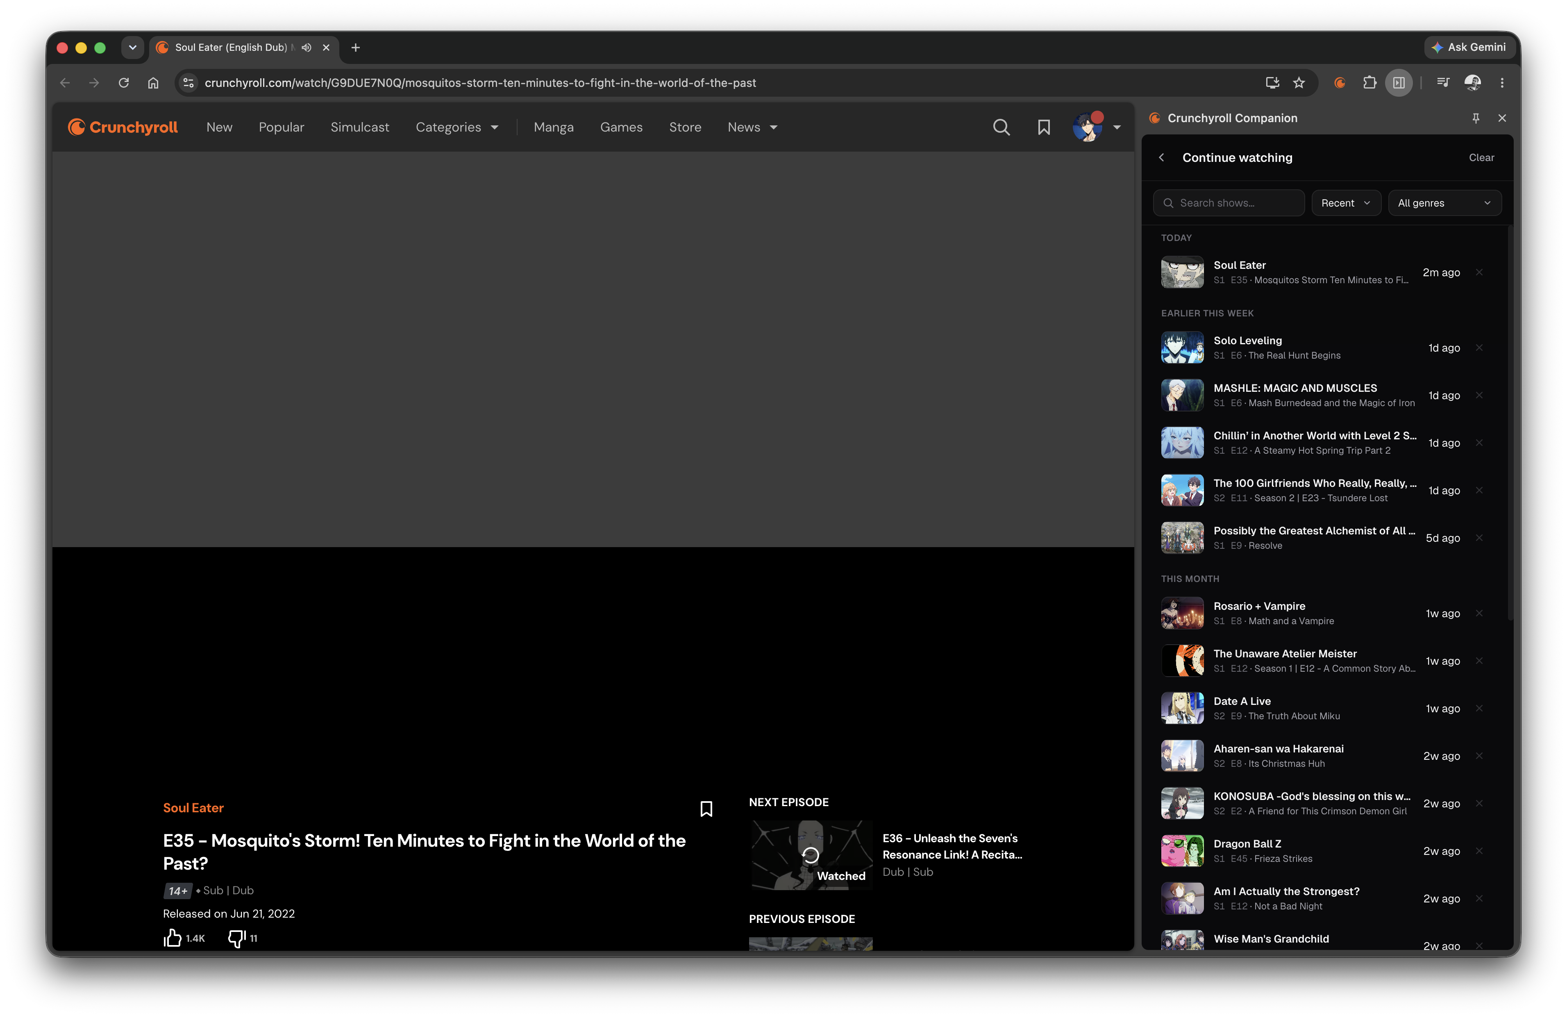Open the Simulcast navigation item

click(359, 127)
